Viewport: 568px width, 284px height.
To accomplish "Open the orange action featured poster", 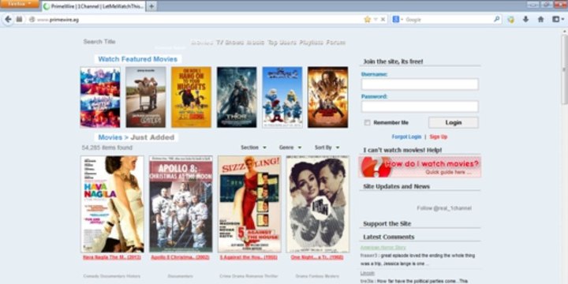I will tap(328, 97).
